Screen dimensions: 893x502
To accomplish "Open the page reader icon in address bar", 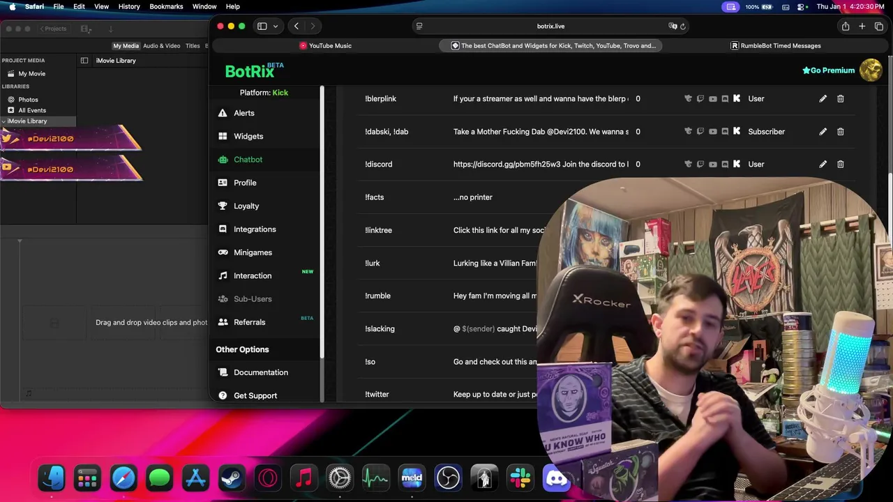I will click(x=419, y=26).
